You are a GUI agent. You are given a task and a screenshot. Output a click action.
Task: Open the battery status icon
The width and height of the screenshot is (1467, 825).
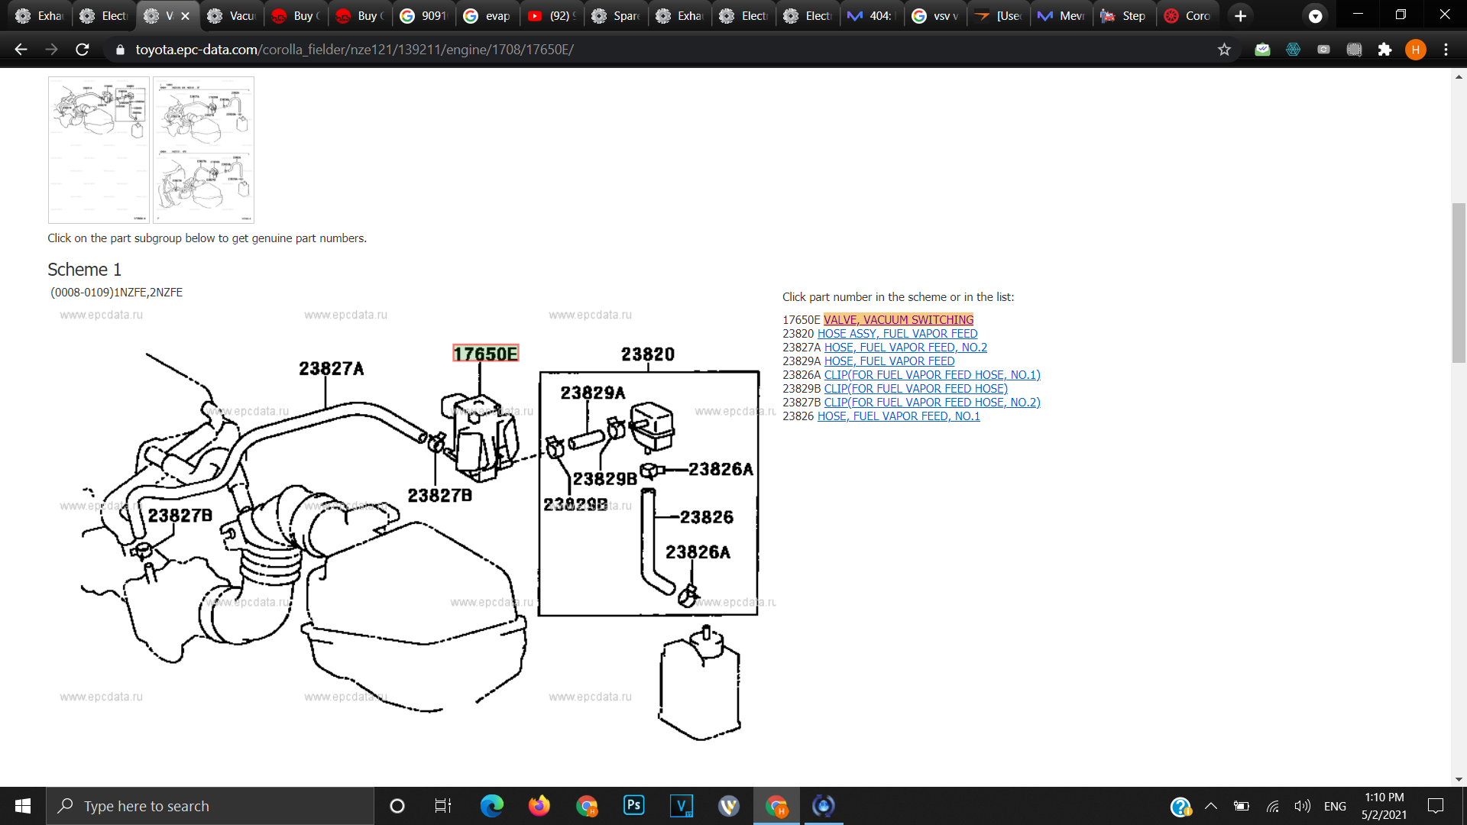coord(1242,806)
